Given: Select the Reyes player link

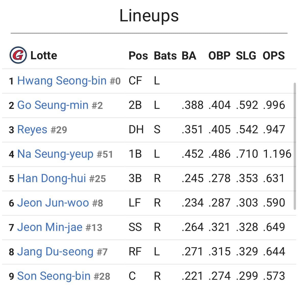Looking at the screenshot, I should click(x=32, y=130).
